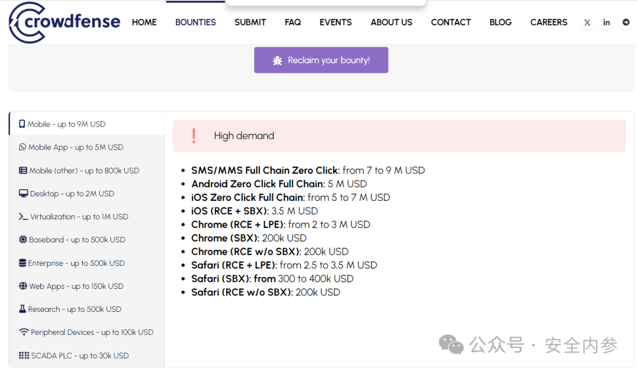
Task: Open the Telegram icon in header
Action: 626,22
